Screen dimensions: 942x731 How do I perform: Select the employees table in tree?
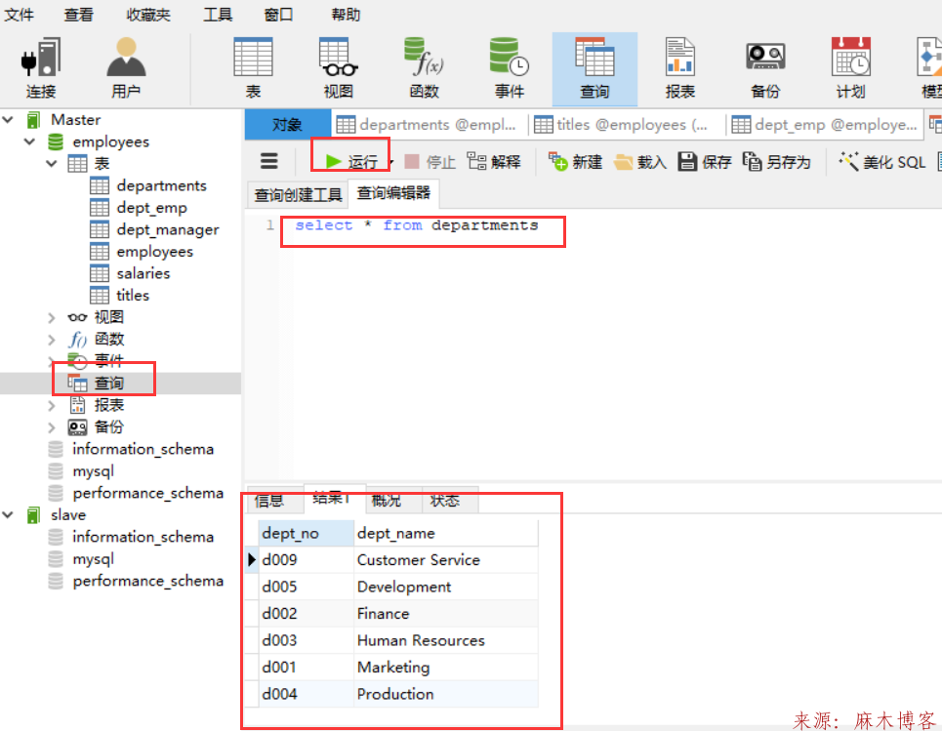click(155, 252)
